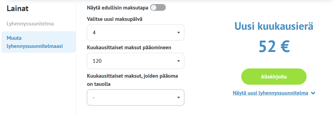Select Muuta lyhennyssuunnitelmaasi in the sidebar
Viewport: 336px width, 128px height.
click(x=35, y=42)
